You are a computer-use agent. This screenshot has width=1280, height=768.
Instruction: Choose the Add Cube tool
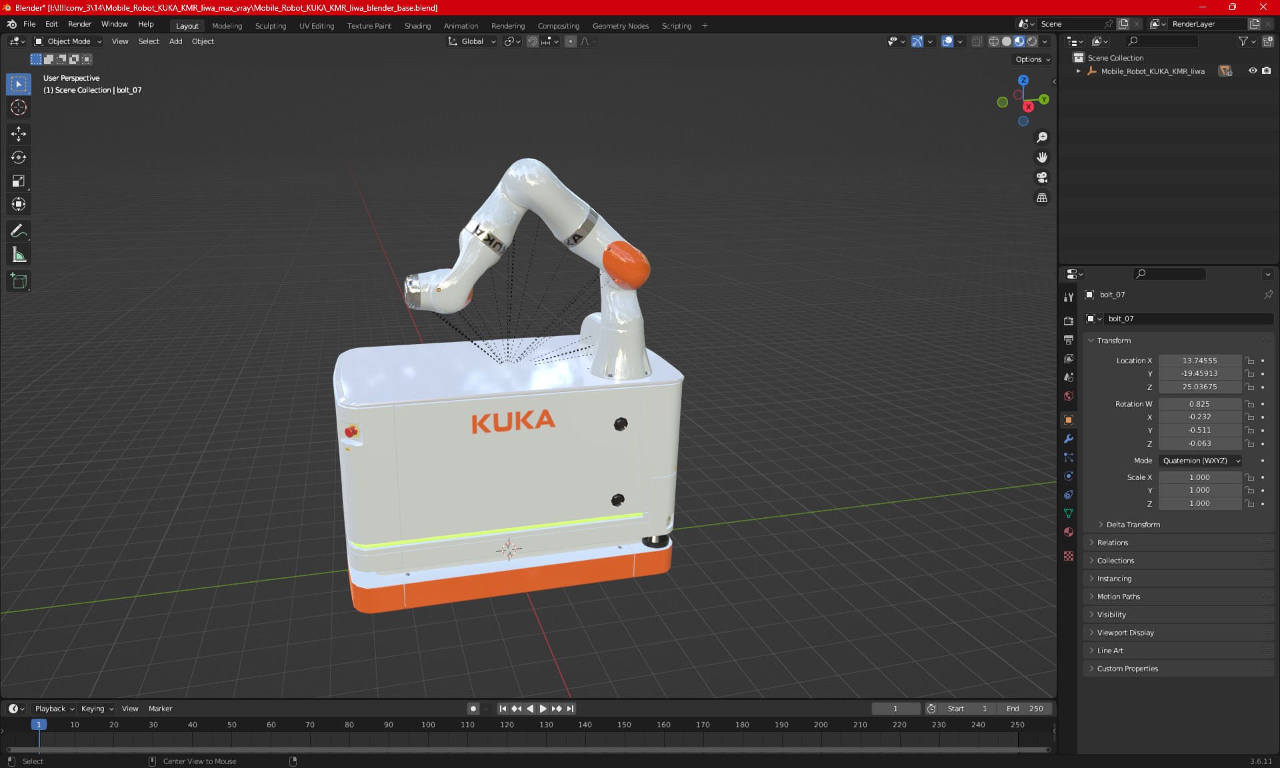coord(19,281)
